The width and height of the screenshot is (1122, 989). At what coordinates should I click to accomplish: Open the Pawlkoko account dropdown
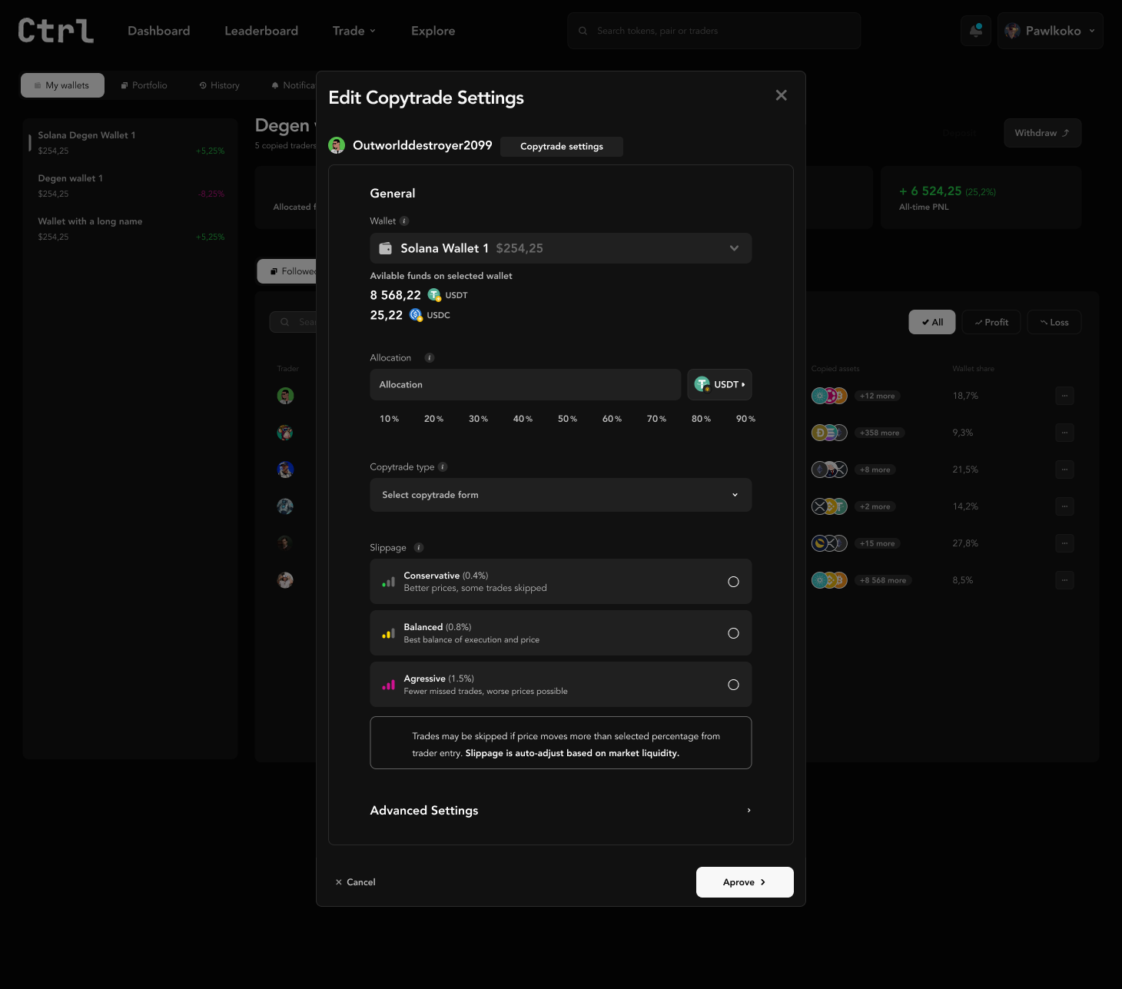(1050, 31)
